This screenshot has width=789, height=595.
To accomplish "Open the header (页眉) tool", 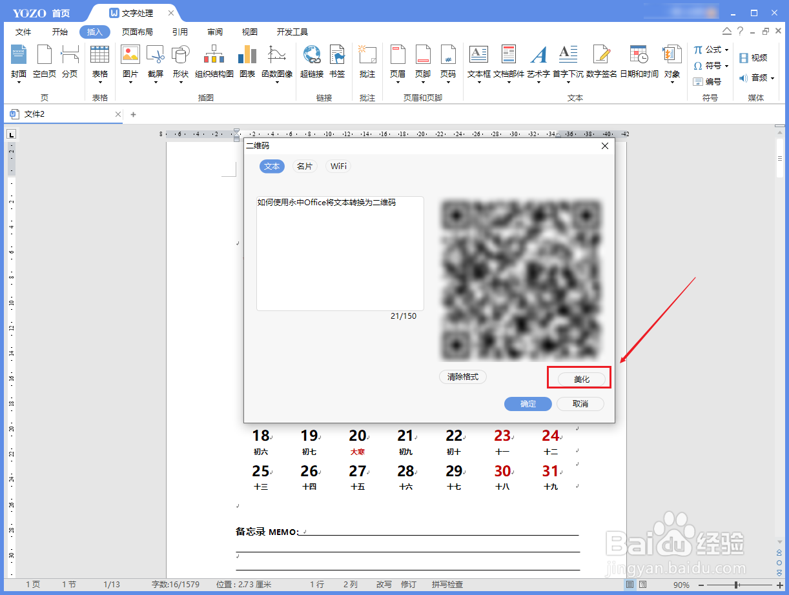I will 398,63.
